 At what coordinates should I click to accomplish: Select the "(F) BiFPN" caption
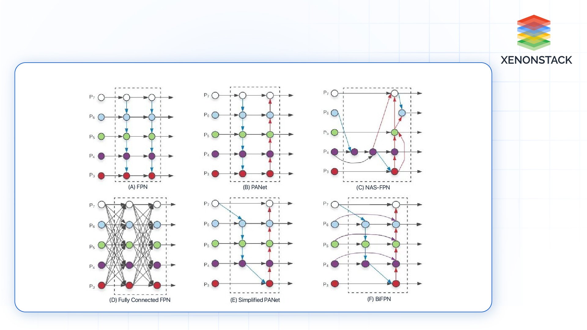point(379,299)
